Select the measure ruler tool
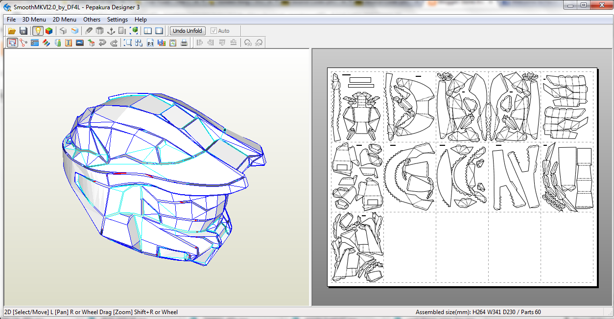The width and height of the screenshot is (614, 319). tap(35, 43)
